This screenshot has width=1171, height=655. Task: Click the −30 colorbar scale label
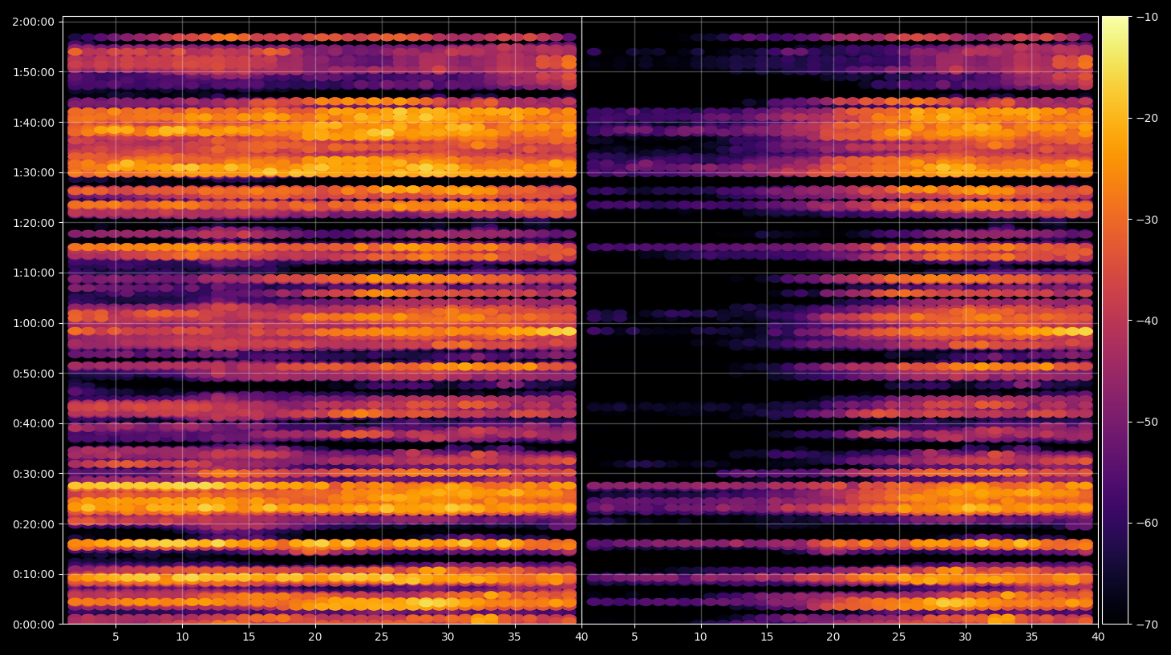click(1147, 220)
